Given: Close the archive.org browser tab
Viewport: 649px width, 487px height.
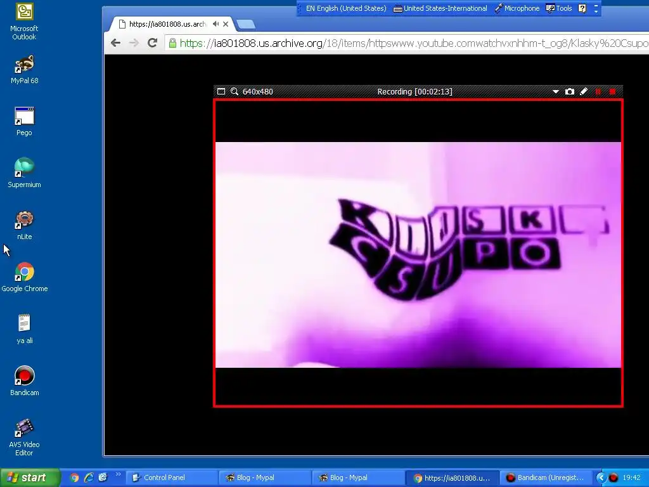Looking at the screenshot, I should pyautogui.click(x=226, y=24).
